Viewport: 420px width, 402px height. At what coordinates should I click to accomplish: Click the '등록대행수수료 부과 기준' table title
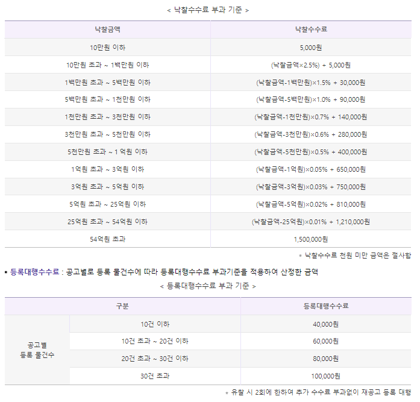208,286
